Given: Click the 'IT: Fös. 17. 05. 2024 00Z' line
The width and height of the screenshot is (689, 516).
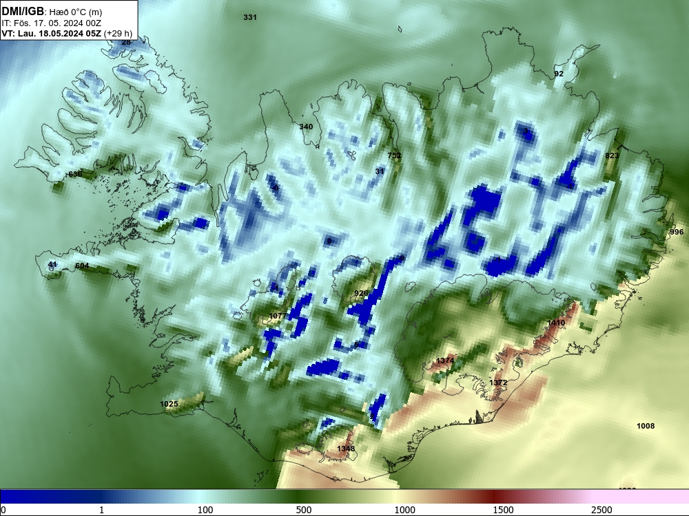Looking at the screenshot, I should coord(52,23).
